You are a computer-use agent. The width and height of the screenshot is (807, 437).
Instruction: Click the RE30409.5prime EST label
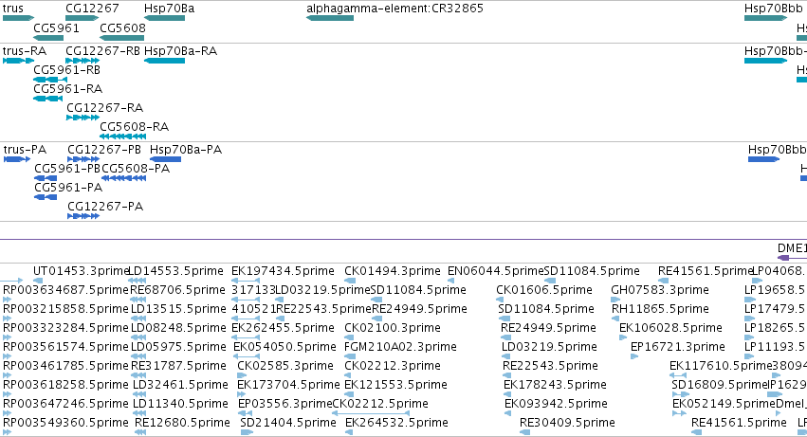(567, 423)
